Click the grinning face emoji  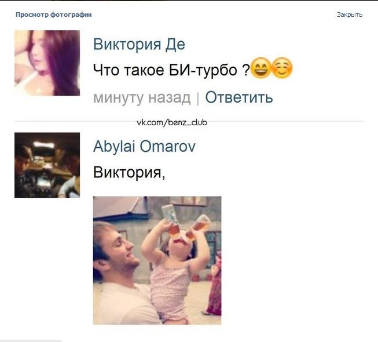pyautogui.click(x=260, y=68)
